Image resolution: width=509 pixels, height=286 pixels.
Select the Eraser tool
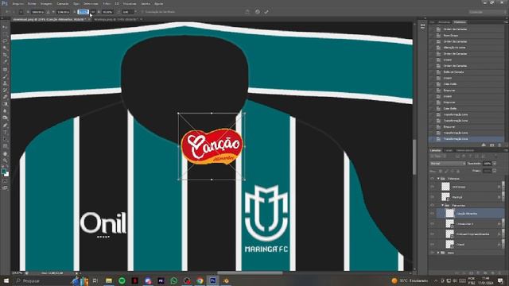coord(5,97)
